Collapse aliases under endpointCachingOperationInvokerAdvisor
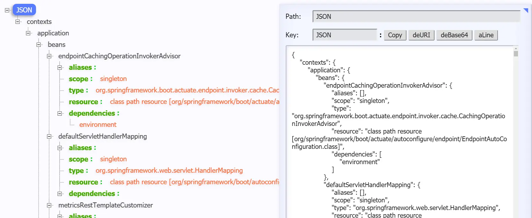This screenshot has height=218, width=532. (x=60, y=68)
